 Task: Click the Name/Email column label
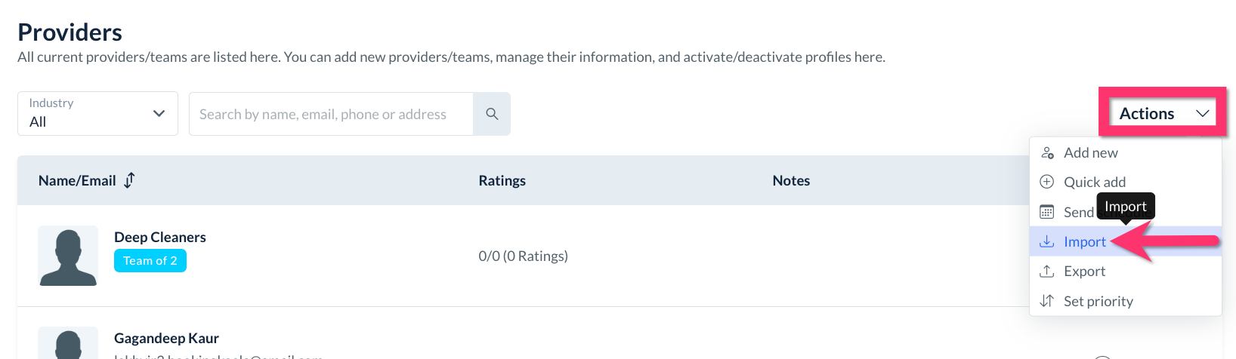click(x=77, y=180)
